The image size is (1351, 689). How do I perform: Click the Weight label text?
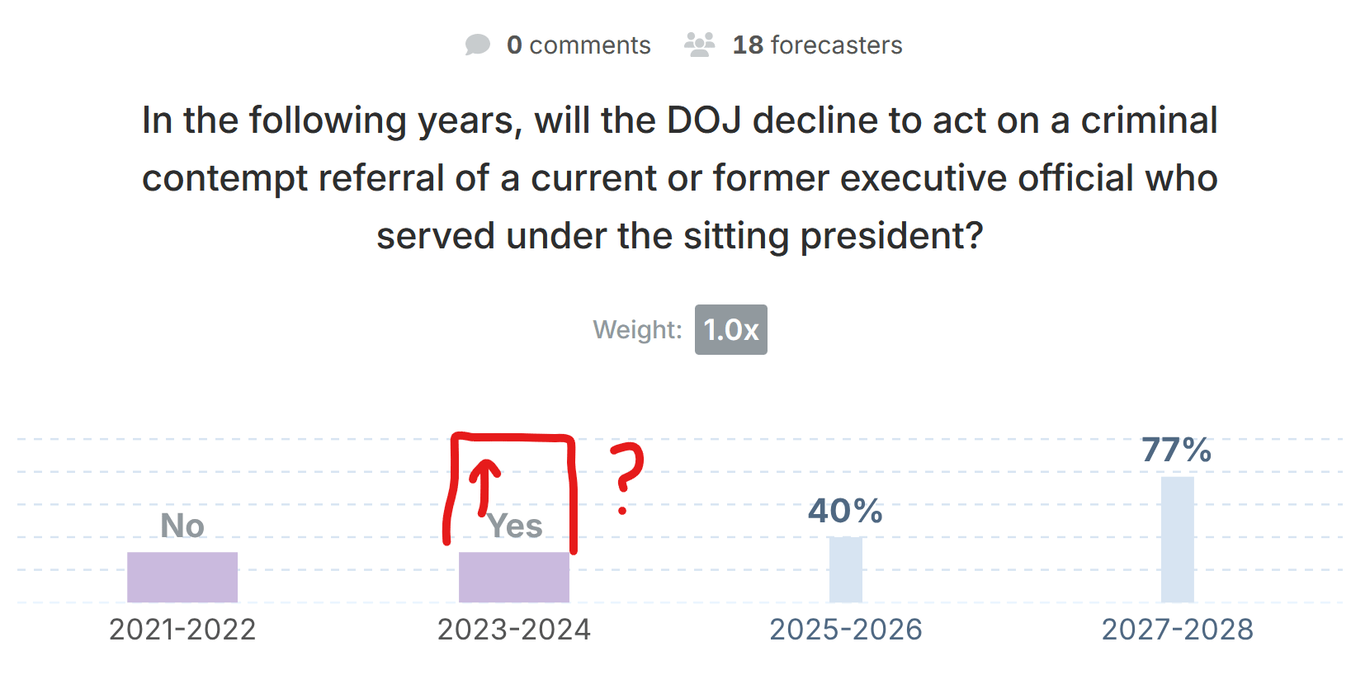(637, 329)
